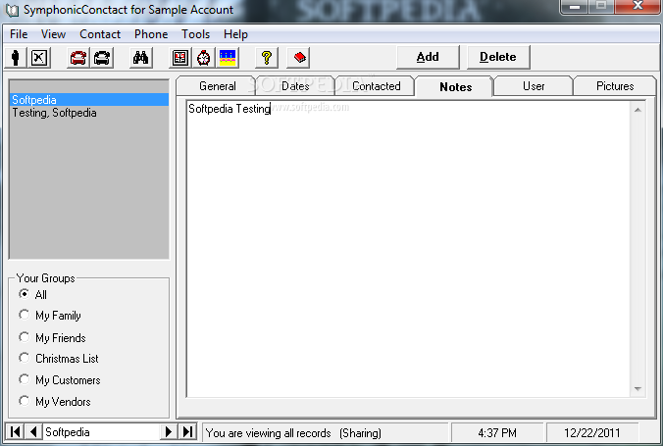Open the View menu
The image size is (663, 446).
pyautogui.click(x=53, y=34)
